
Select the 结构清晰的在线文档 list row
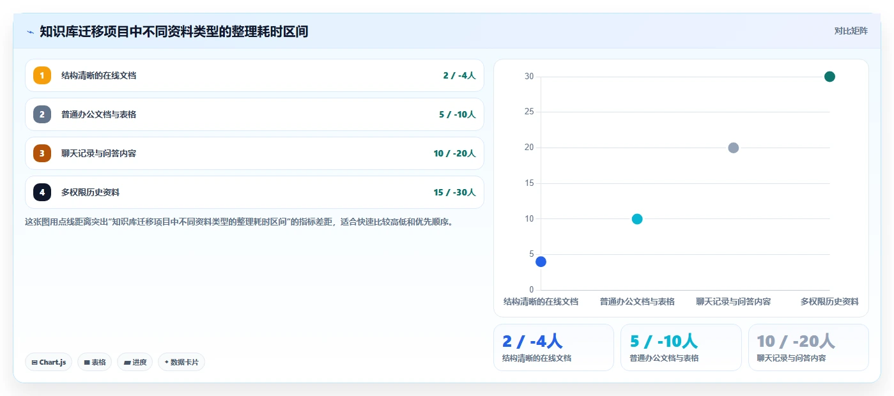coord(254,75)
